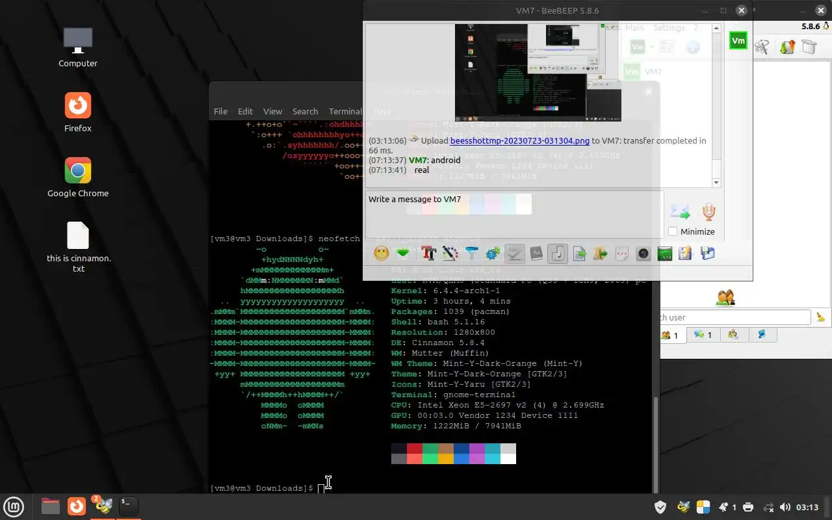Save the chat with the floppy icon
The height and width of the screenshot is (520, 832).
point(707,253)
